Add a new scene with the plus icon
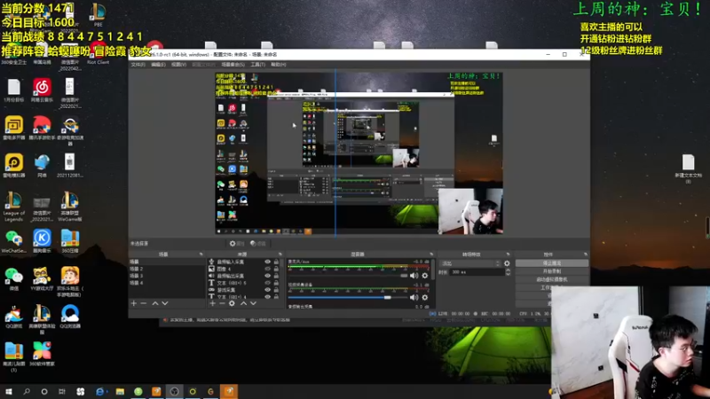Screen dimensions: 710x399 click(x=134, y=303)
